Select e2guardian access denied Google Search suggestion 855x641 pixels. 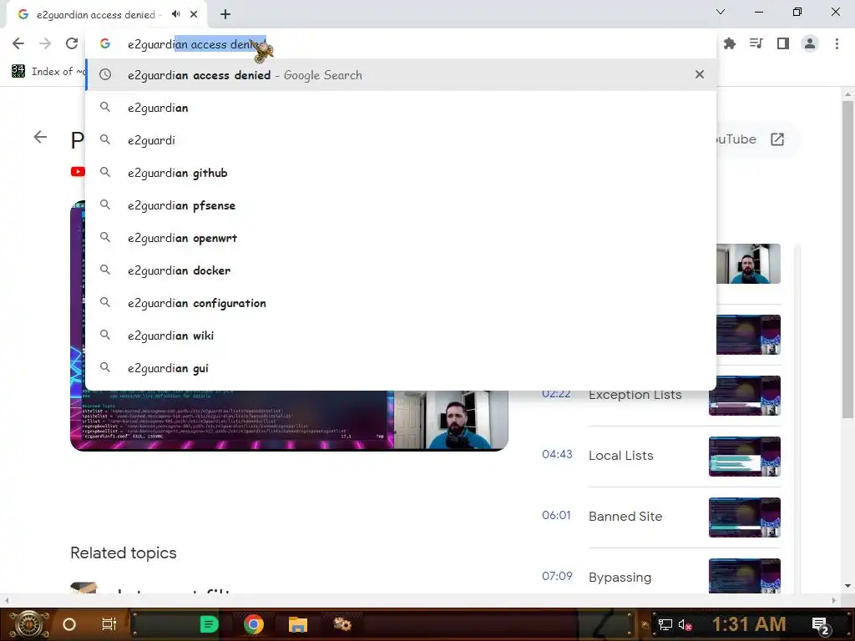click(401, 74)
